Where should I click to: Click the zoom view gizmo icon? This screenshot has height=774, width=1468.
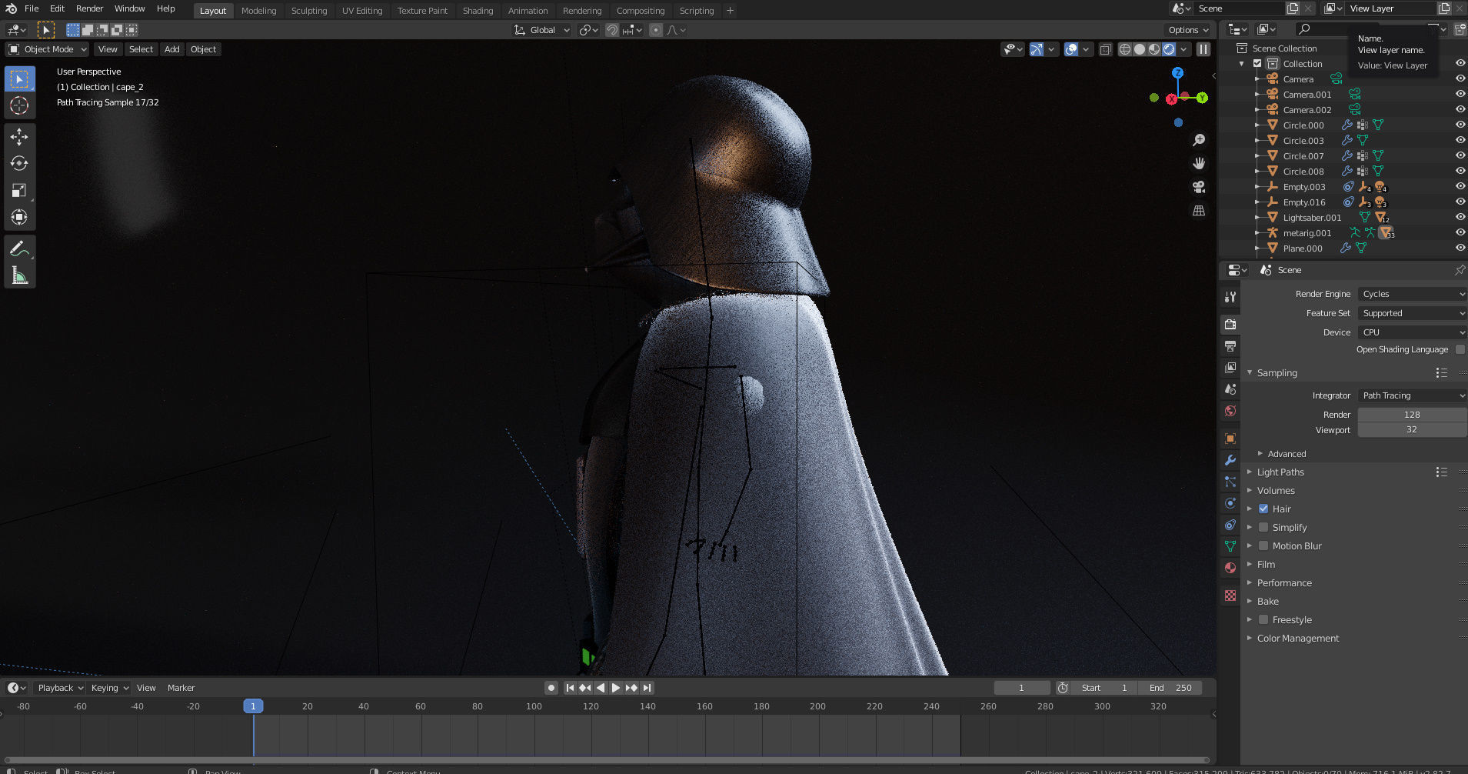pyautogui.click(x=1199, y=140)
